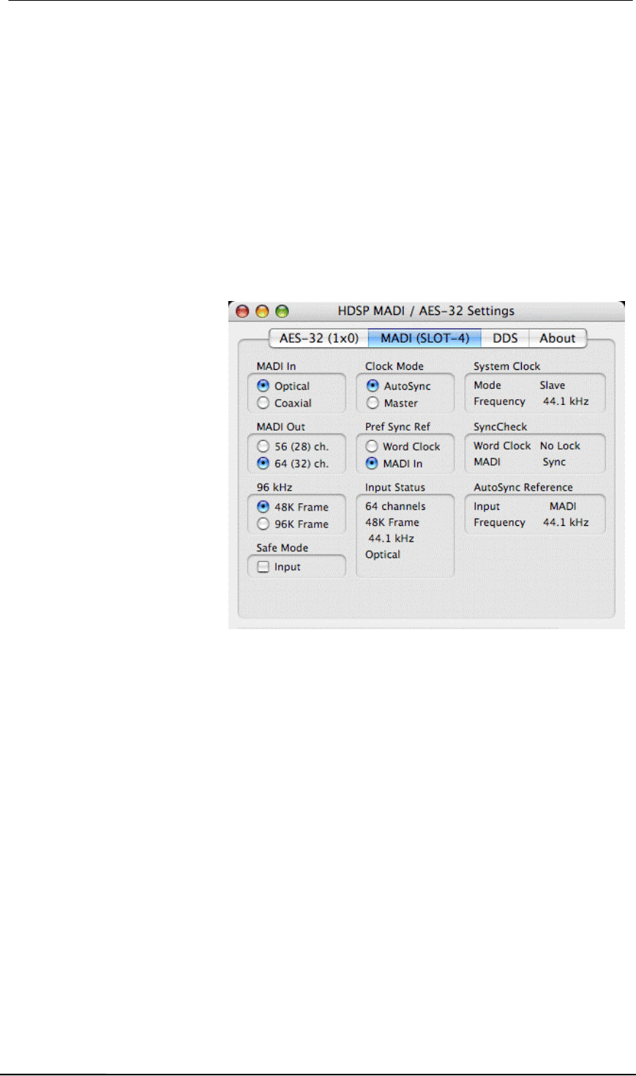This screenshot has height=1076, width=636.
Task: Click AutoSync Reference Frequency 44.1 kHz
Action: (566, 522)
